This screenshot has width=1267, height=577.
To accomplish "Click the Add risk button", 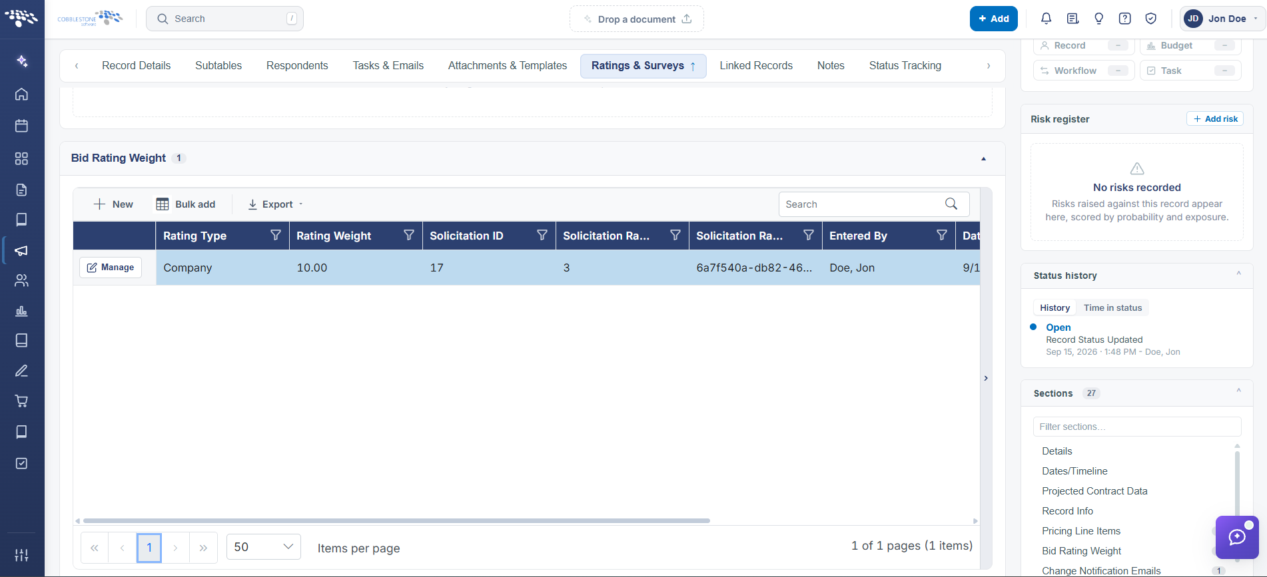I will [x=1215, y=118].
